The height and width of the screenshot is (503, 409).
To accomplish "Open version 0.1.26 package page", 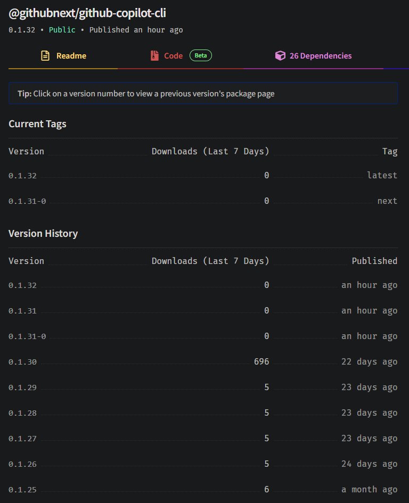I will 22,464.
